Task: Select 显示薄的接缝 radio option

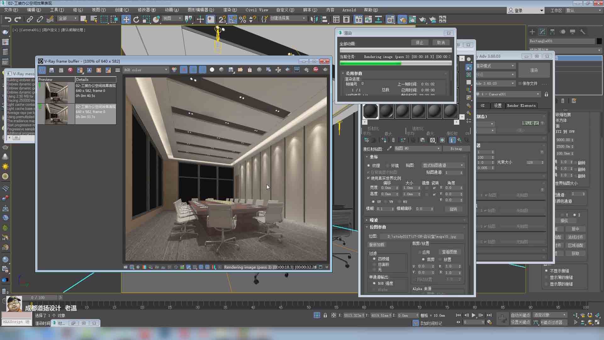Action: (x=546, y=277)
